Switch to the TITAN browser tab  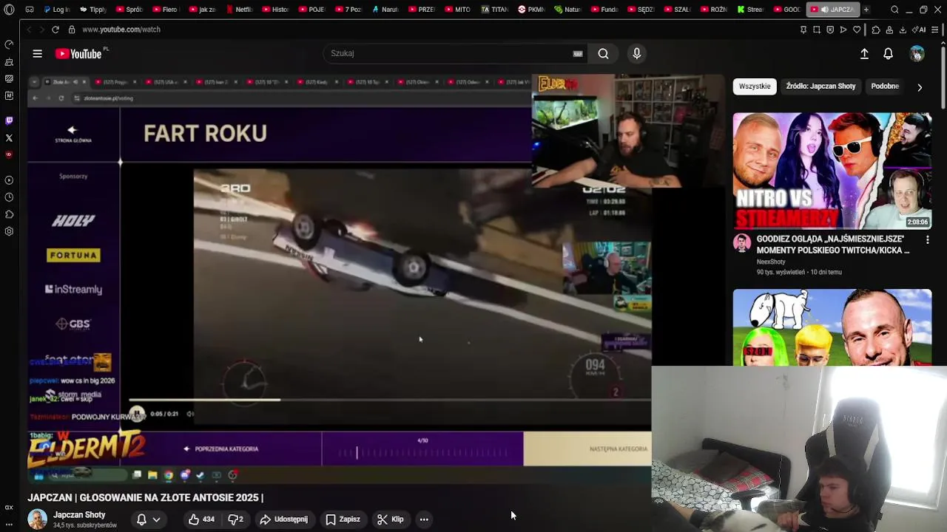[495, 10]
